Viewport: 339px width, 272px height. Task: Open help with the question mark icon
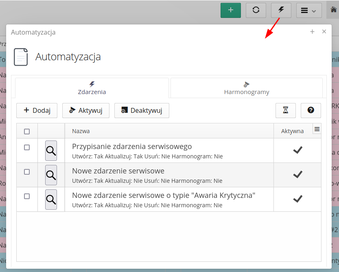pyautogui.click(x=311, y=110)
